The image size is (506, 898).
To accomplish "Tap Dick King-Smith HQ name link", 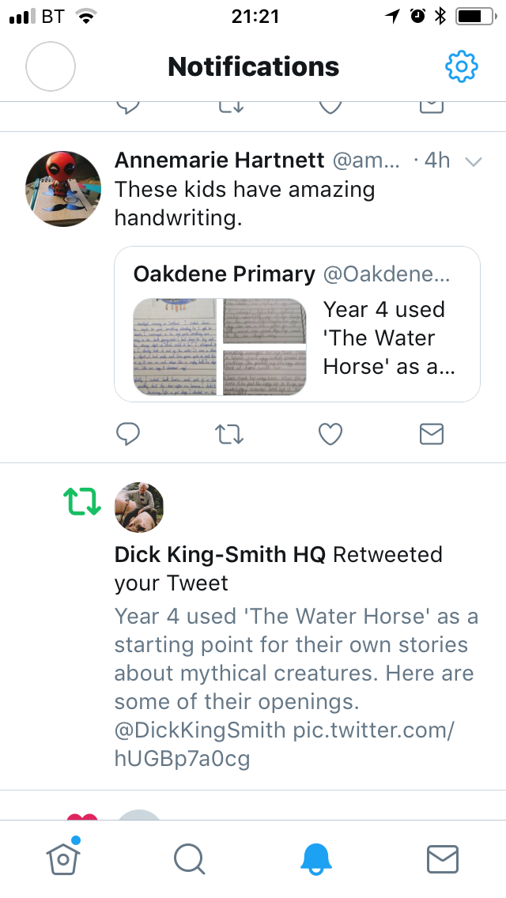I will 220,554.
